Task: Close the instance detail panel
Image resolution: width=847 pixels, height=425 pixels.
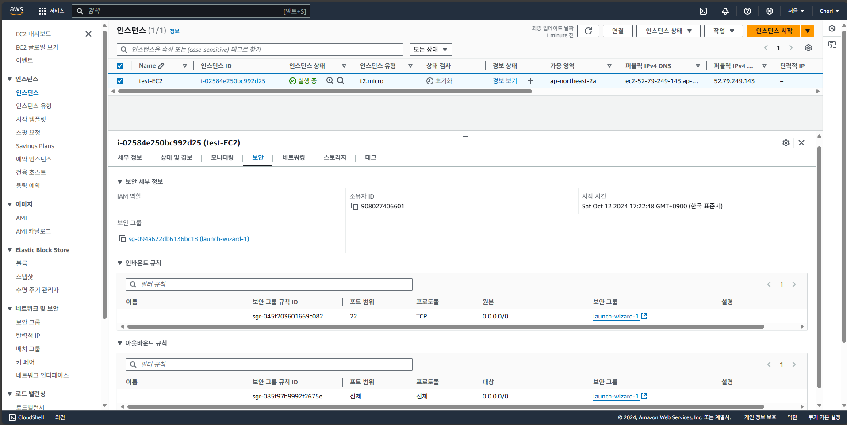Action: (801, 143)
